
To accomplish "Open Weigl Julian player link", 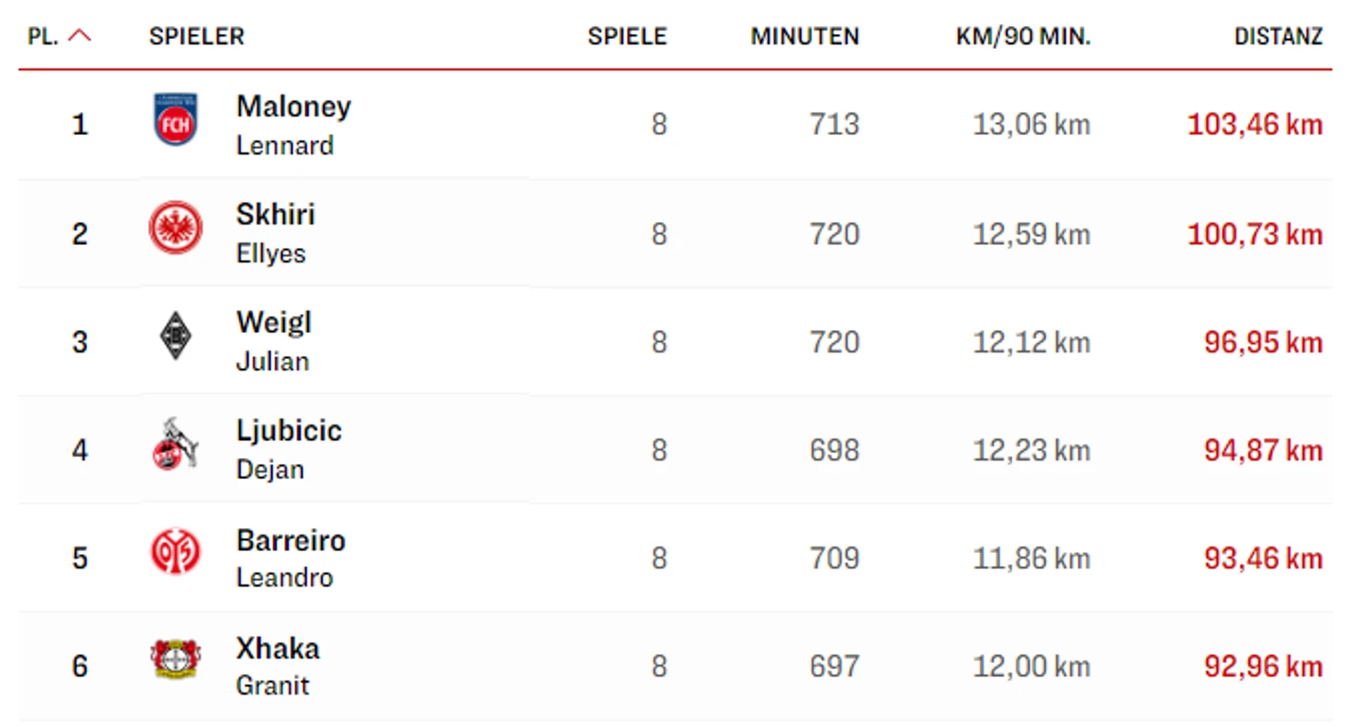I will coord(273,341).
